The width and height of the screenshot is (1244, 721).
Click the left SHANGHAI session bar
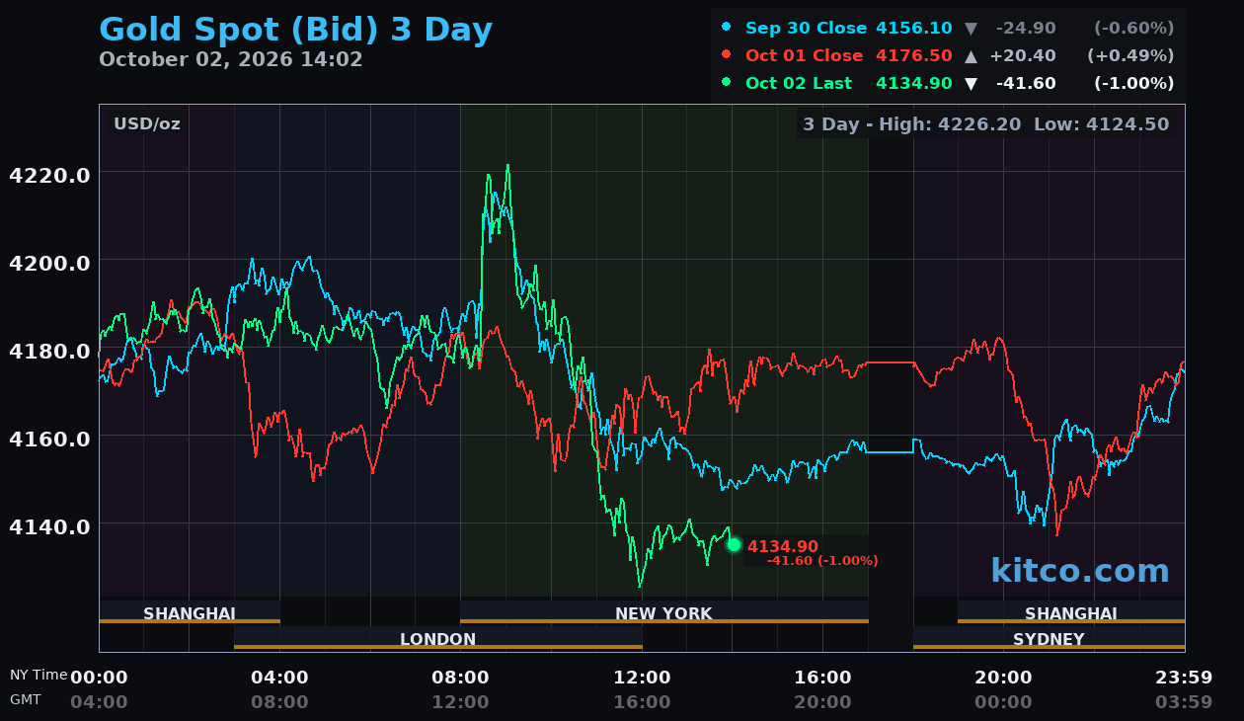[190, 612]
